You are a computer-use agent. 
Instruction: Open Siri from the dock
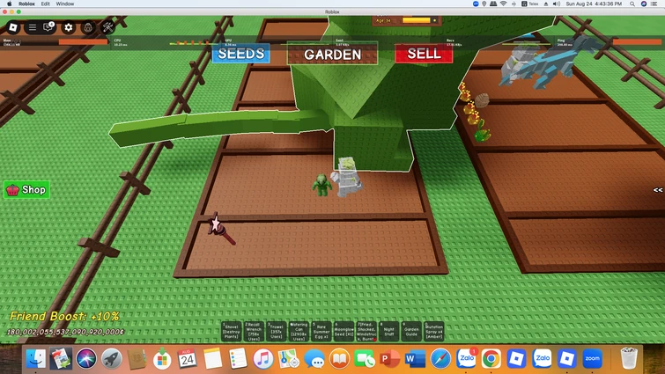pyautogui.click(x=86, y=359)
